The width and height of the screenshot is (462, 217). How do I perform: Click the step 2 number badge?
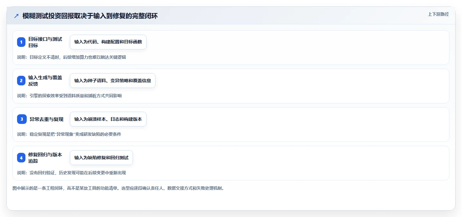[21, 81]
